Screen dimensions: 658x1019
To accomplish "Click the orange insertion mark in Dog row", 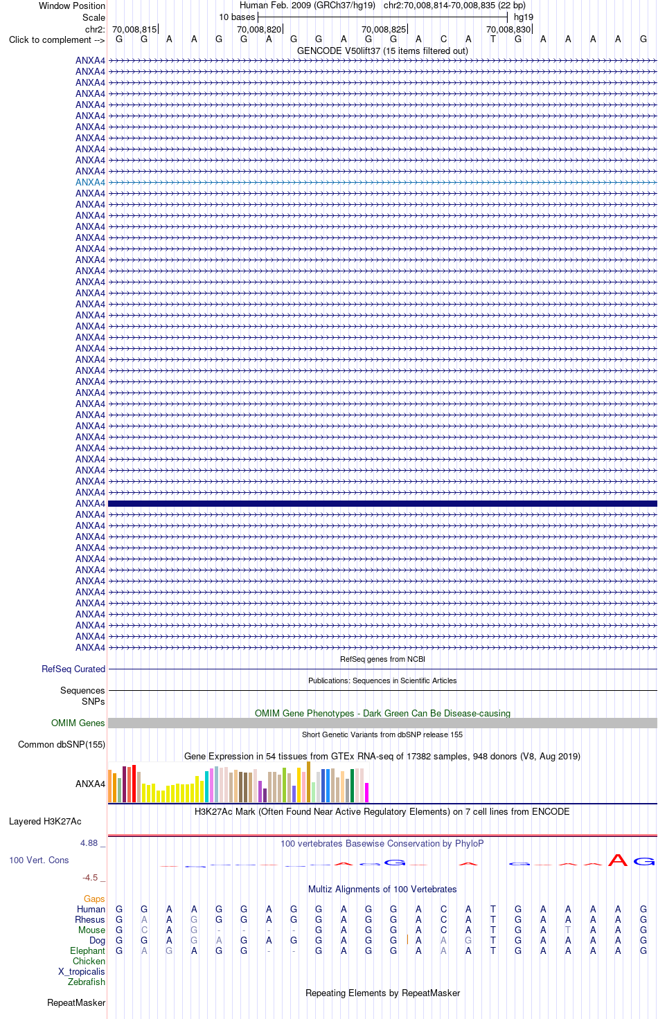I will [407, 940].
